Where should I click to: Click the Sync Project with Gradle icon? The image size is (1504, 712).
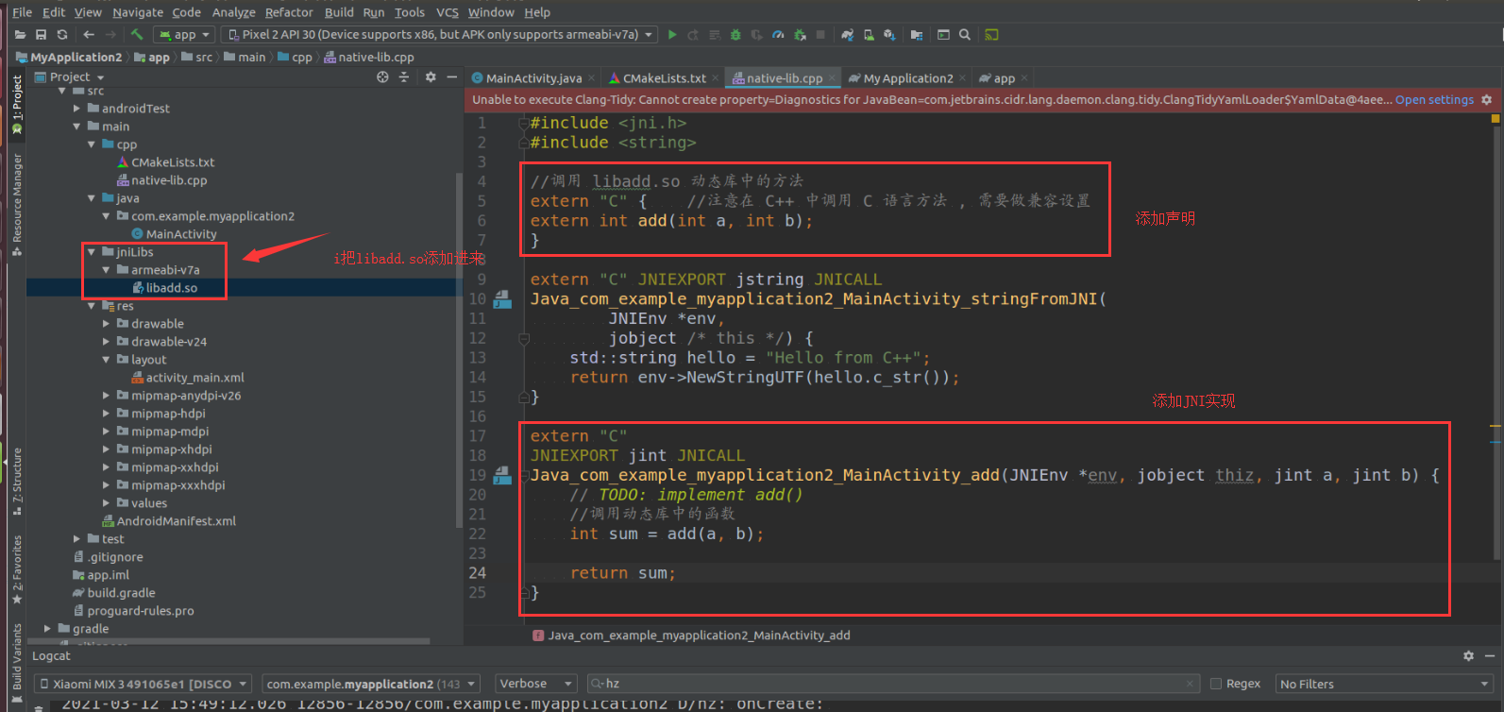(x=847, y=35)
